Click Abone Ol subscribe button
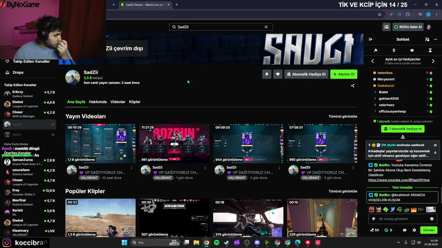This screenshot has height=248, width=442. [x=344, y=74]
